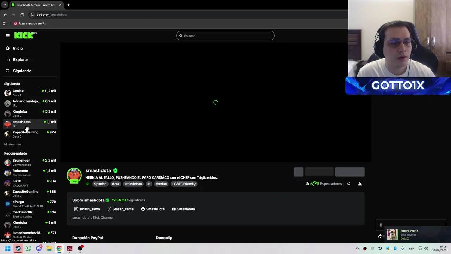Open LizzB VALORANT channel
This screenshot has height=254, width=451.
click(x=30, y=183)
